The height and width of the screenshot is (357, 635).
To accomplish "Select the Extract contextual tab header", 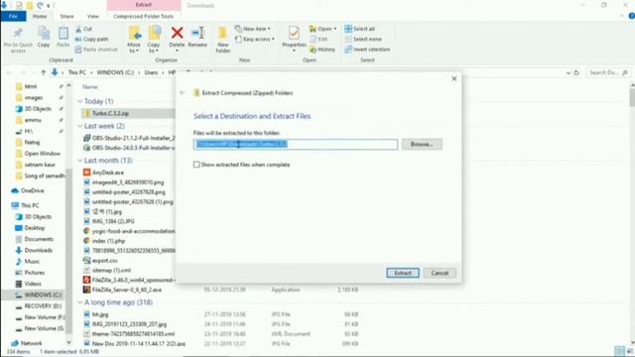I will click(x=144, y=5).
